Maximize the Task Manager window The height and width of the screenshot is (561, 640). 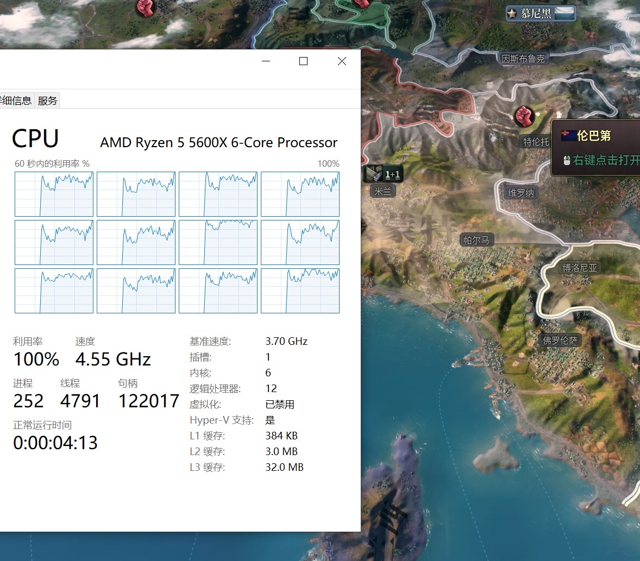coord(304,61)
